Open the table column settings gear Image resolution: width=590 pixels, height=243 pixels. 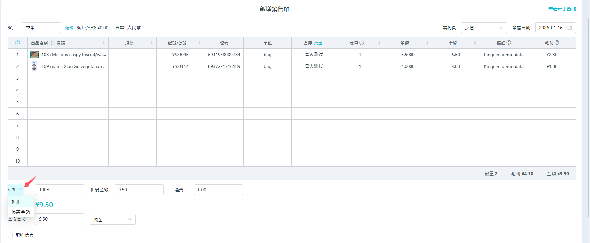coord(18,43)
